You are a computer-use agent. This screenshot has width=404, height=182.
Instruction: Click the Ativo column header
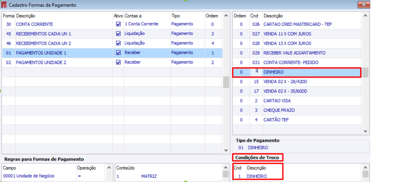click(118, 16)
